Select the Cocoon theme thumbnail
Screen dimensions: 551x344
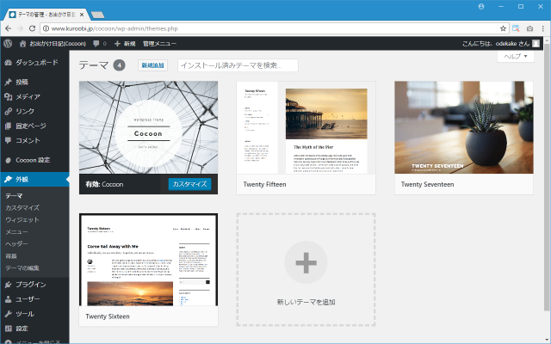148,127
